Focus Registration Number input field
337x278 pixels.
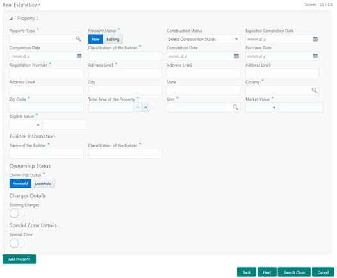(46, 73)
